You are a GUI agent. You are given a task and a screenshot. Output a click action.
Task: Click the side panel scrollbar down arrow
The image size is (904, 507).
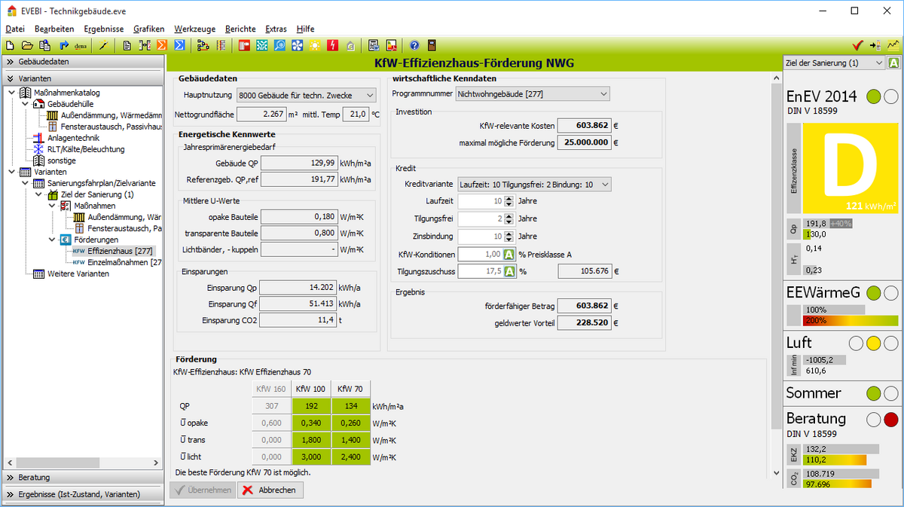pyautogui.click(x=777, y=473)
